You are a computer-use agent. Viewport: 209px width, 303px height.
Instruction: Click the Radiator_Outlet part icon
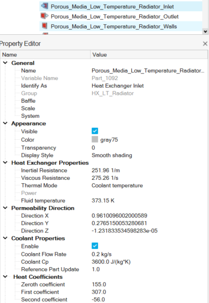coord(45,16)
